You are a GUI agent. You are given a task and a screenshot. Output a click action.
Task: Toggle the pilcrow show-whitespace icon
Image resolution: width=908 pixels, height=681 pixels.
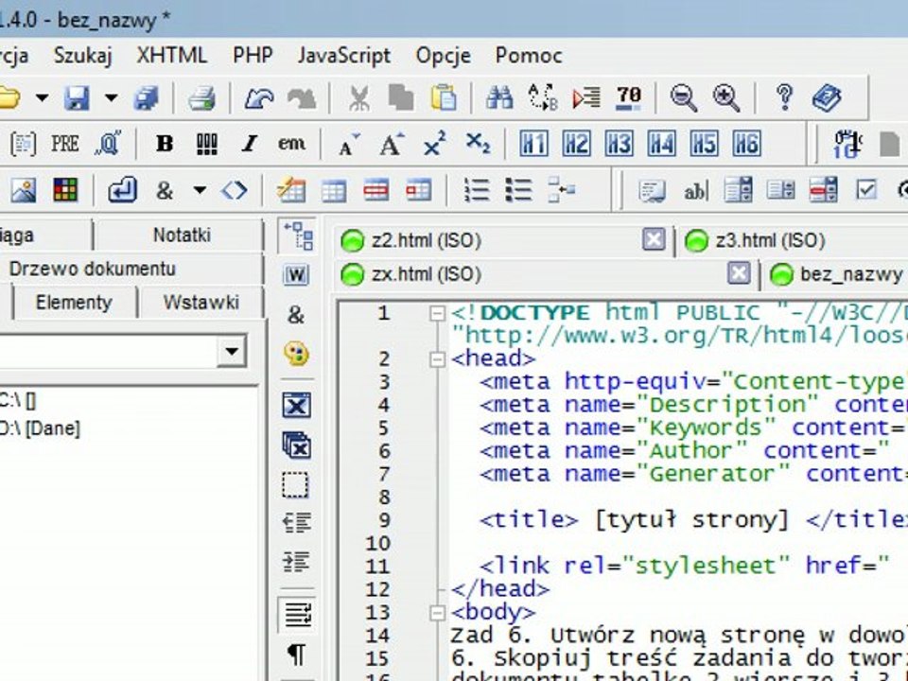[x=296, y=654]
